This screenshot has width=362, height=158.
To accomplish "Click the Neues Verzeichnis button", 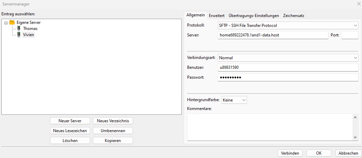I will pyautogui.click(x=113, y=121).
